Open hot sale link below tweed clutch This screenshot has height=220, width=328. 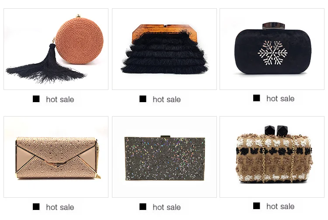coord(280,206)
